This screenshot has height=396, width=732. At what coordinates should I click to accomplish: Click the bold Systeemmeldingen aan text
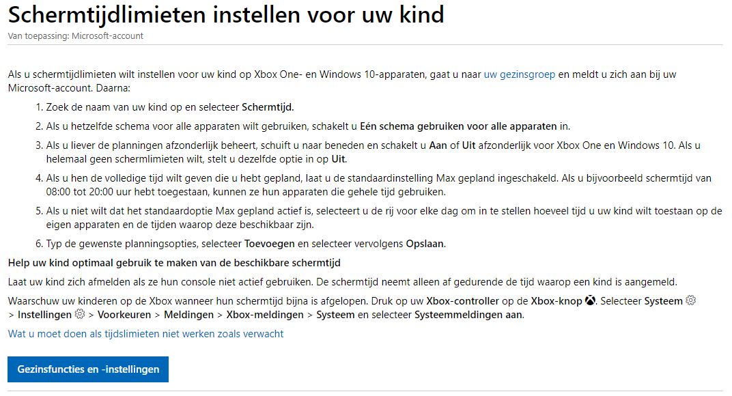469,315
